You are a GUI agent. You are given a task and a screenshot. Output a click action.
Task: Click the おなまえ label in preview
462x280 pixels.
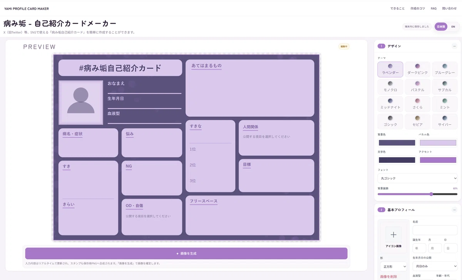pos(116,83)
